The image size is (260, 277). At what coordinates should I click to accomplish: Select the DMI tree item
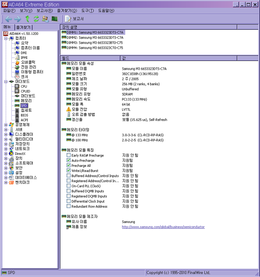tap(24, 53)
